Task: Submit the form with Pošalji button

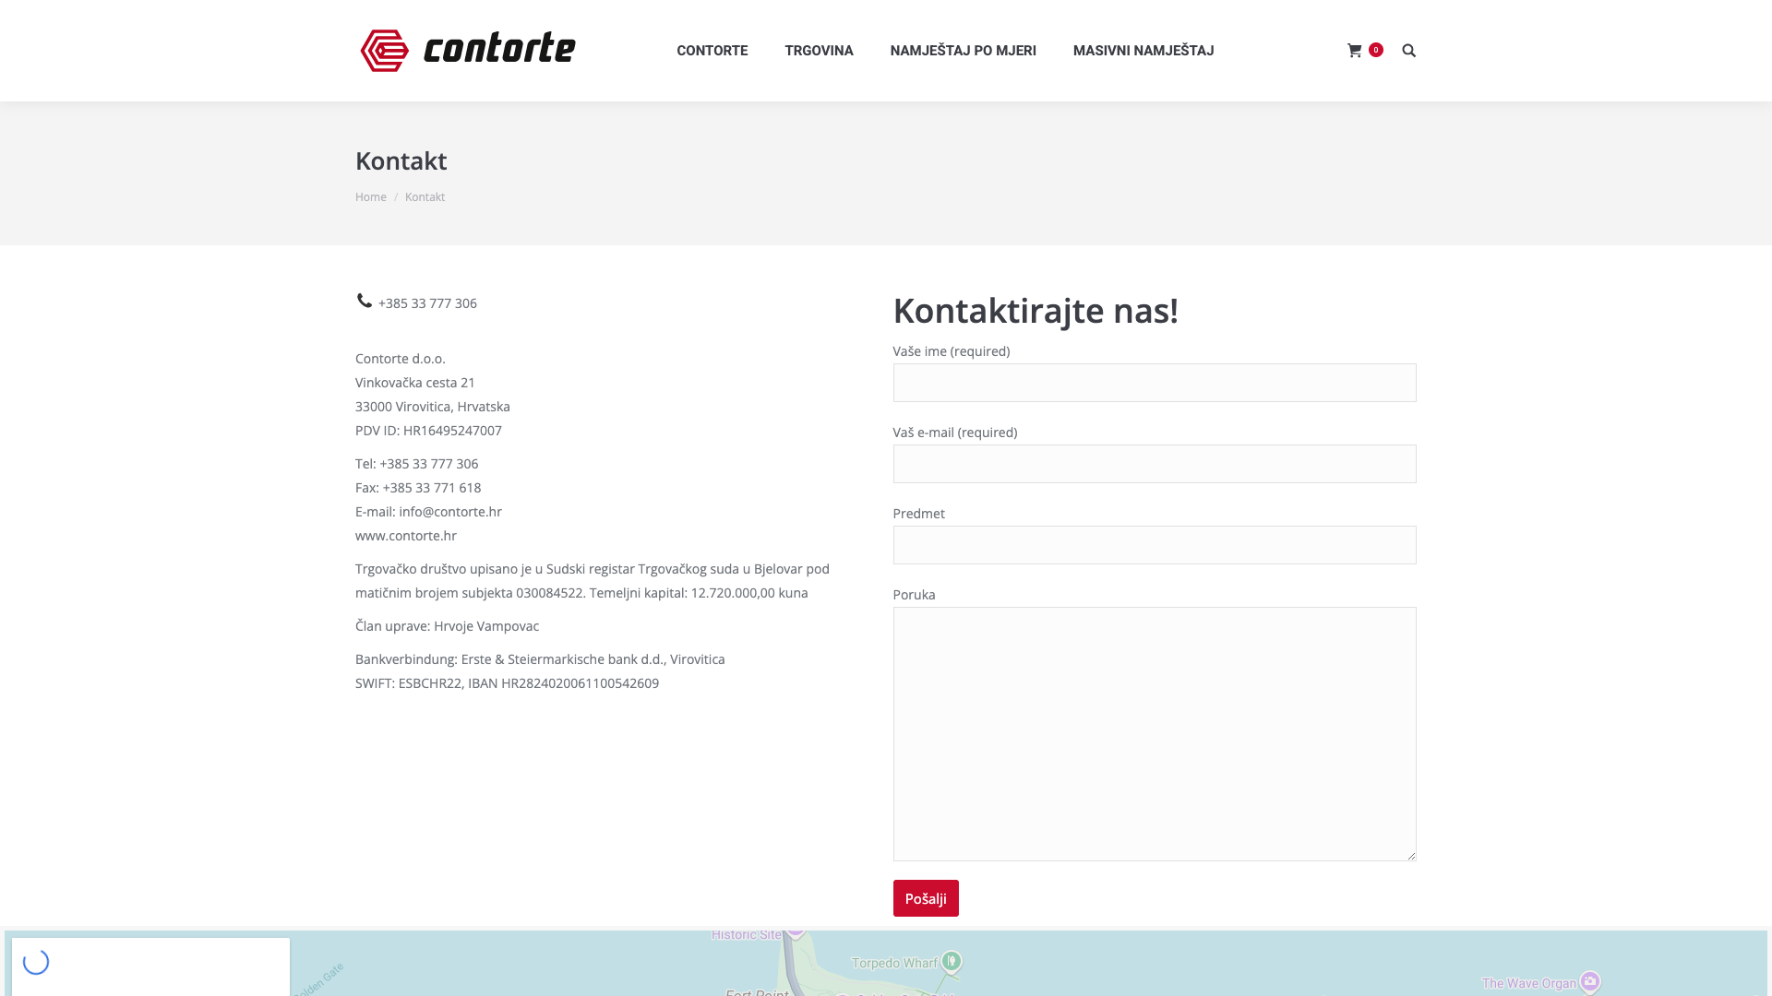Action: (926, 898)
